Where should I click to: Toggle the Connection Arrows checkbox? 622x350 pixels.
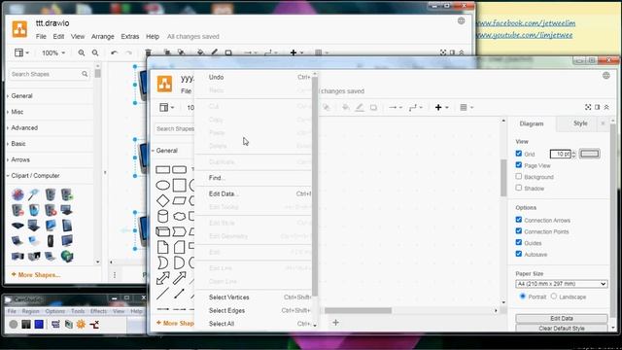pos(518,220)
